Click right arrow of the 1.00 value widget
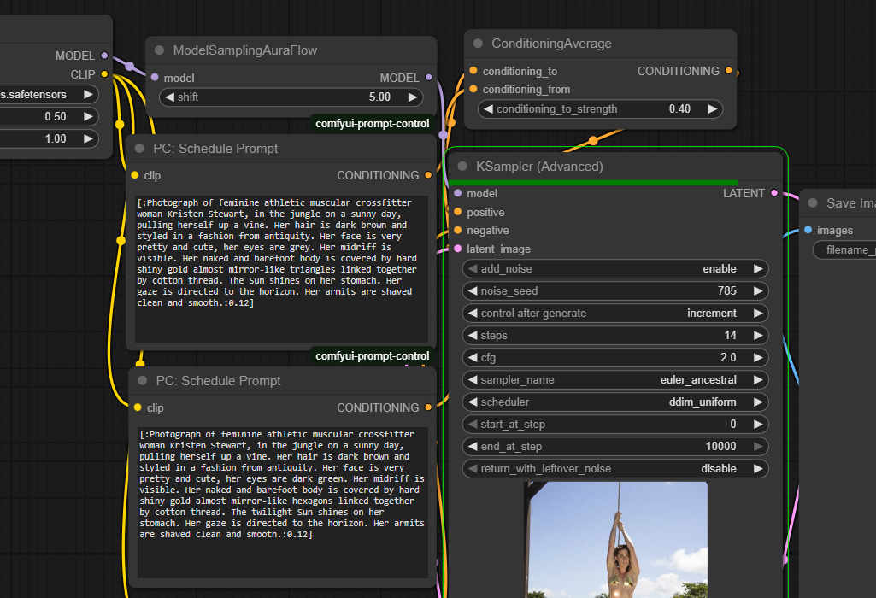Image resolution: width=876 pixels, height=598 pixels. coord(88,138)
